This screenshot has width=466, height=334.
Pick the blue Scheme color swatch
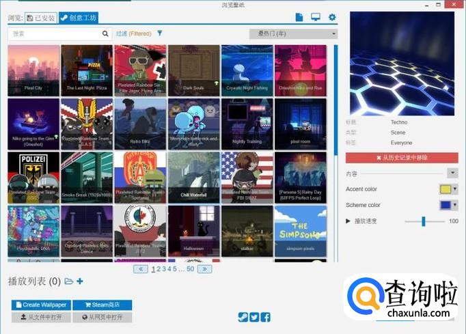click(x=446, y=205)
